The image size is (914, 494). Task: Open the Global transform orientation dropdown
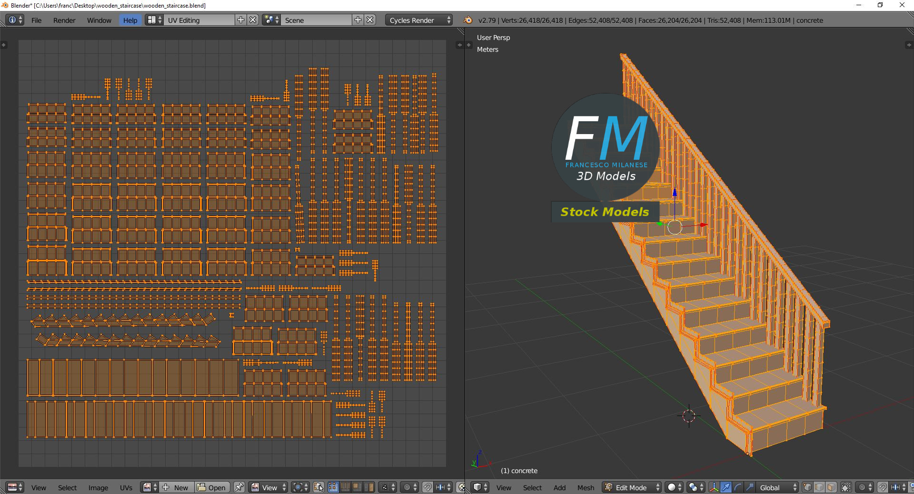(x=777, y=487)
